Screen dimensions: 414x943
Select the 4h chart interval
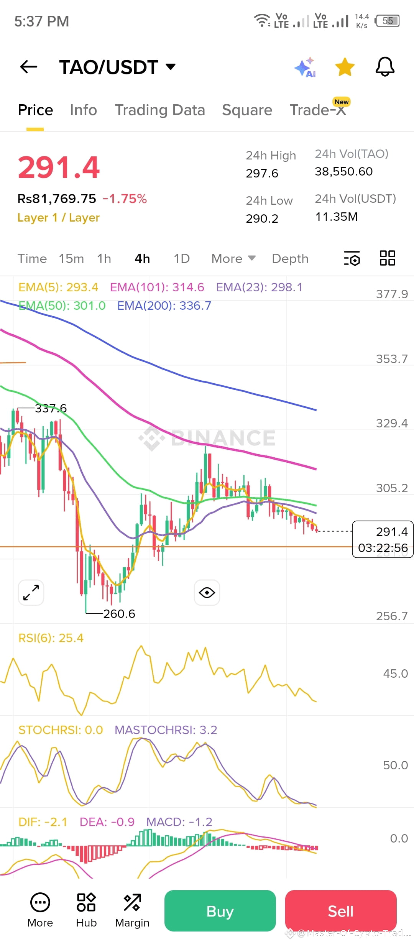(142, 259)
